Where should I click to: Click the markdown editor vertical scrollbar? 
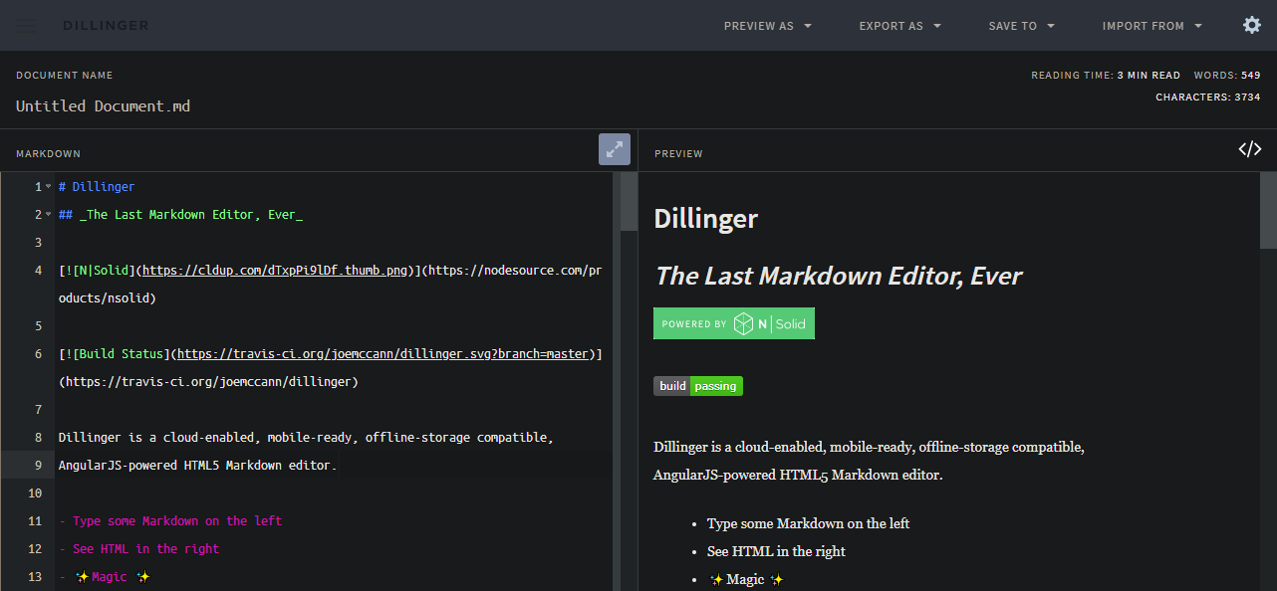629,204
